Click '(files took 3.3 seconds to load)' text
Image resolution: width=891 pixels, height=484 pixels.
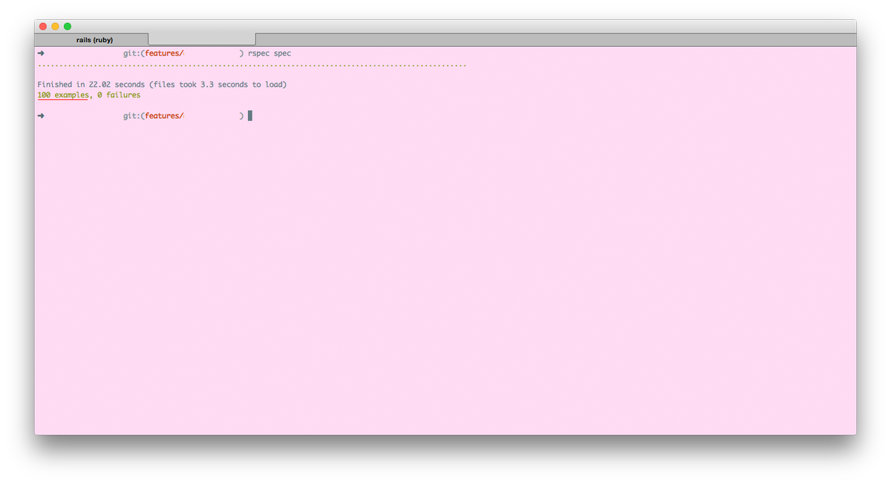[218, 85]
